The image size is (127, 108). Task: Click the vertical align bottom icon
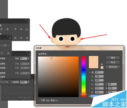pos(27,29)
